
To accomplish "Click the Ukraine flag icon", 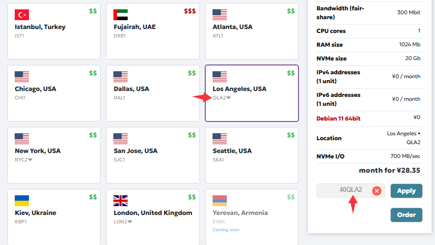I will (x=22, y=201).
